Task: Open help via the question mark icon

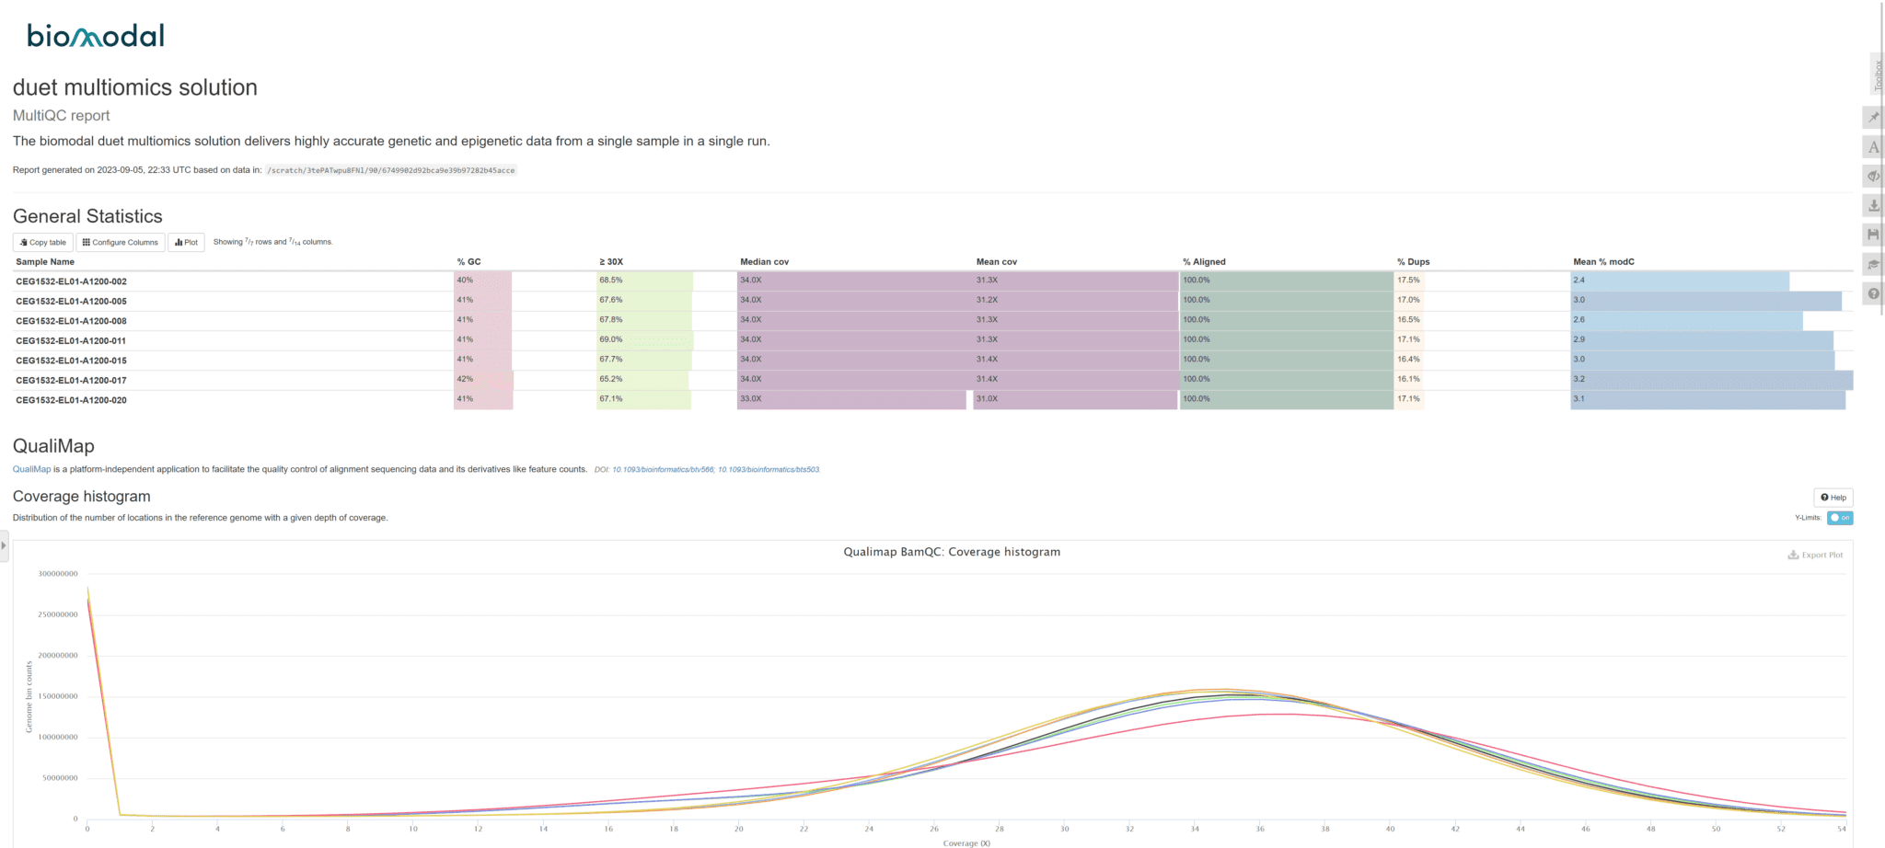Action: [1873, 293]
